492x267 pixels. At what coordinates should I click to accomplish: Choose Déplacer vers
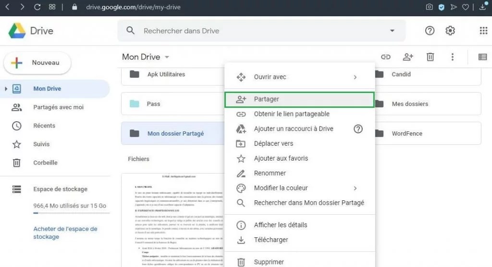click(x=299, y=144)
